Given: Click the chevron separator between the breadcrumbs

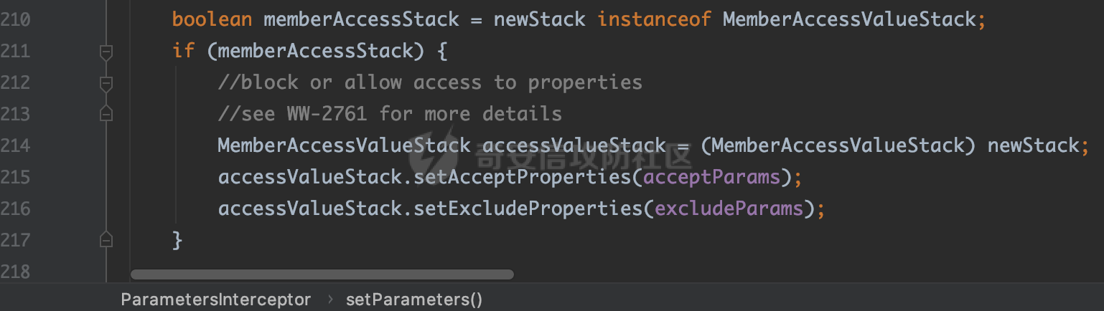Looking at the screenshot, I should click(330, 300).
